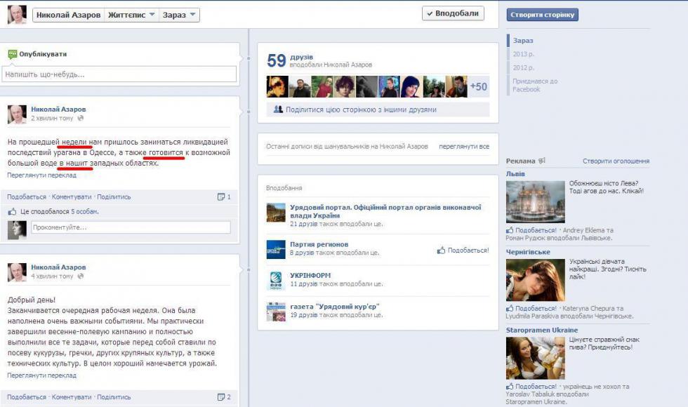Open the +50 more friends tile
688x407 pixels.
tap(478, 87)
